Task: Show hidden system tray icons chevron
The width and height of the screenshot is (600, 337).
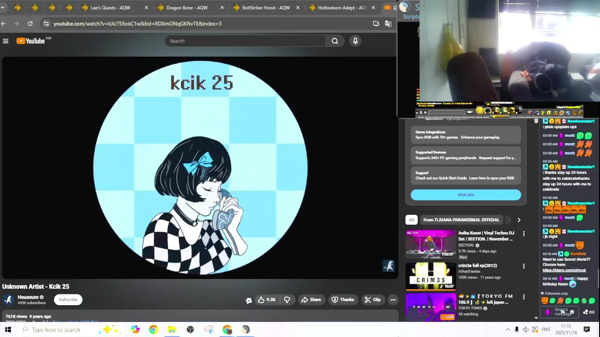Action: point(508,330)
